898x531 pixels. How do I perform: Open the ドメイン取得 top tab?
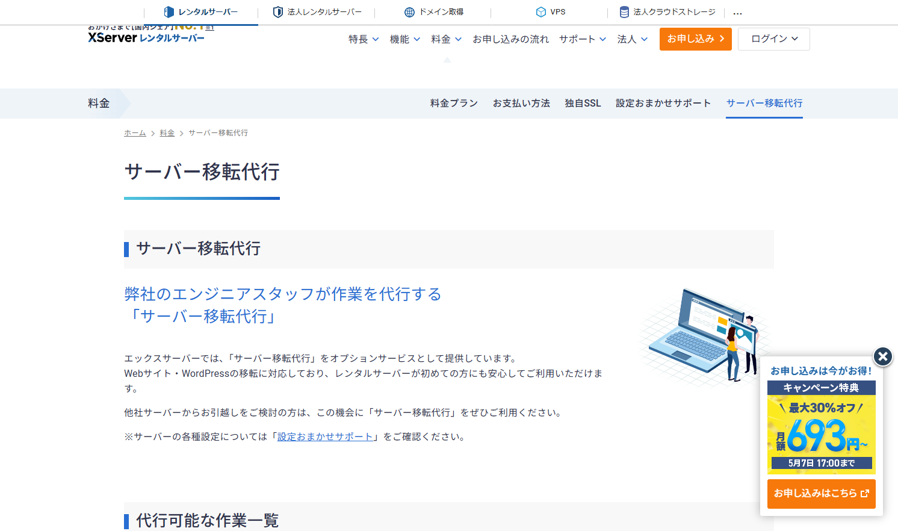coord(433,12)
